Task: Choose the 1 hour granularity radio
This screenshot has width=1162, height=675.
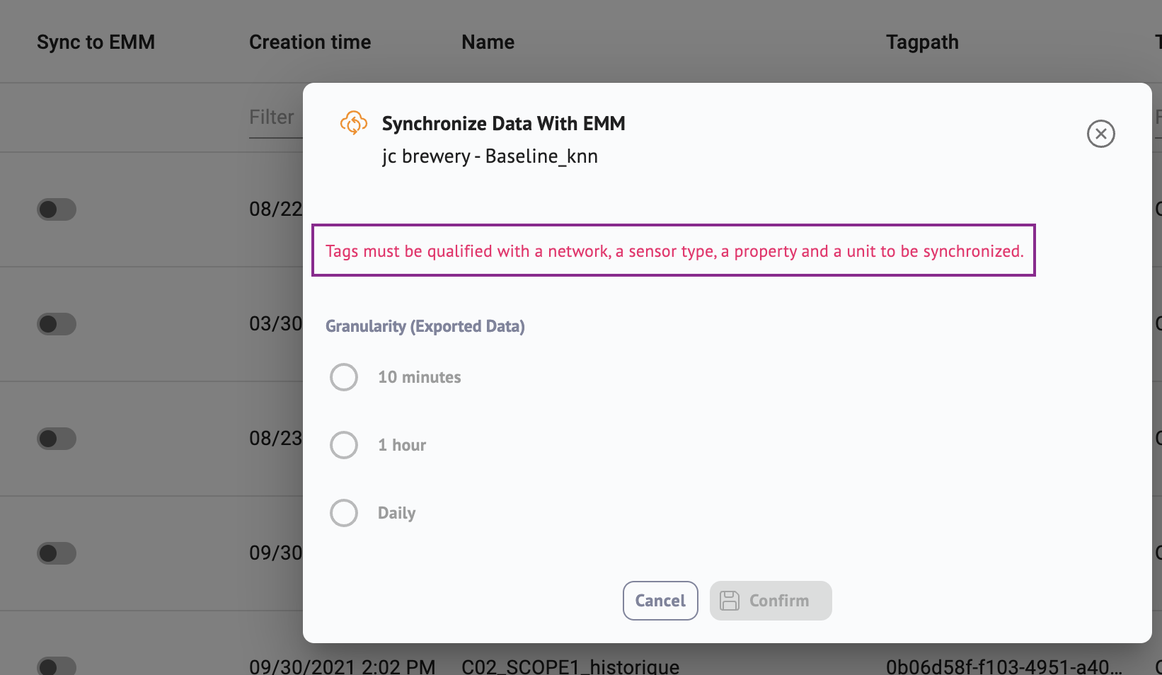Action: (x=344, y=445)
